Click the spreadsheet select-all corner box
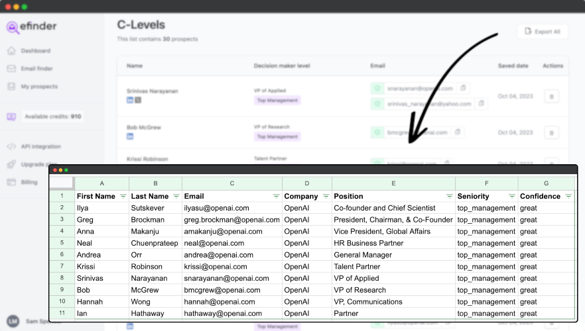The height and width of the screenshot is (331, 585). [62, 183]
